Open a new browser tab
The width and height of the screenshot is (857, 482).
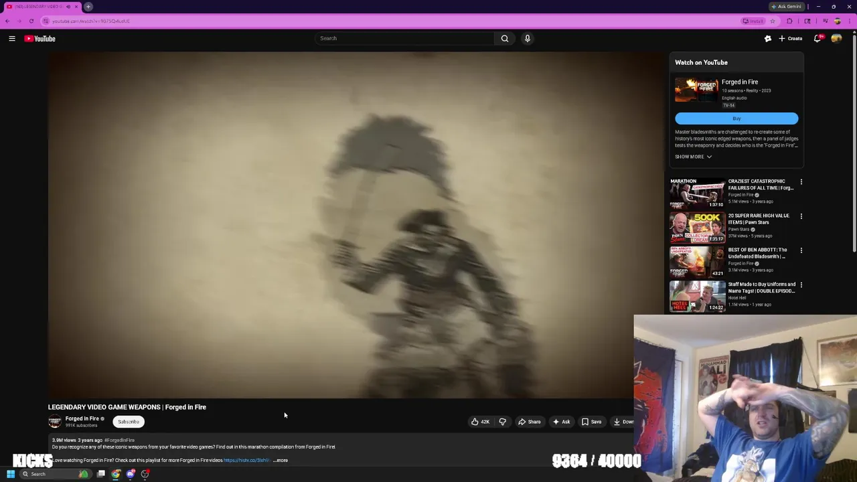click(88, 7)
